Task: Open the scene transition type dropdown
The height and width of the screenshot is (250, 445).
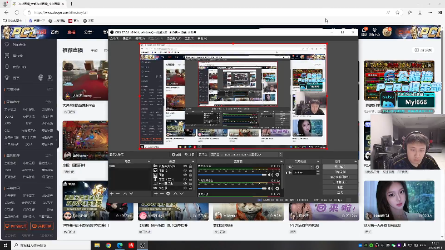Action: tap(300, 167)
